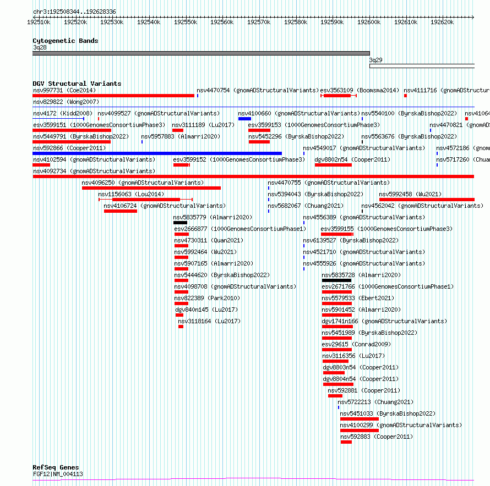This screenshot has width=490, height=486.
Task: Open esv3563109 (Boomsma2014) variant
Action: [x=360, y=90]
